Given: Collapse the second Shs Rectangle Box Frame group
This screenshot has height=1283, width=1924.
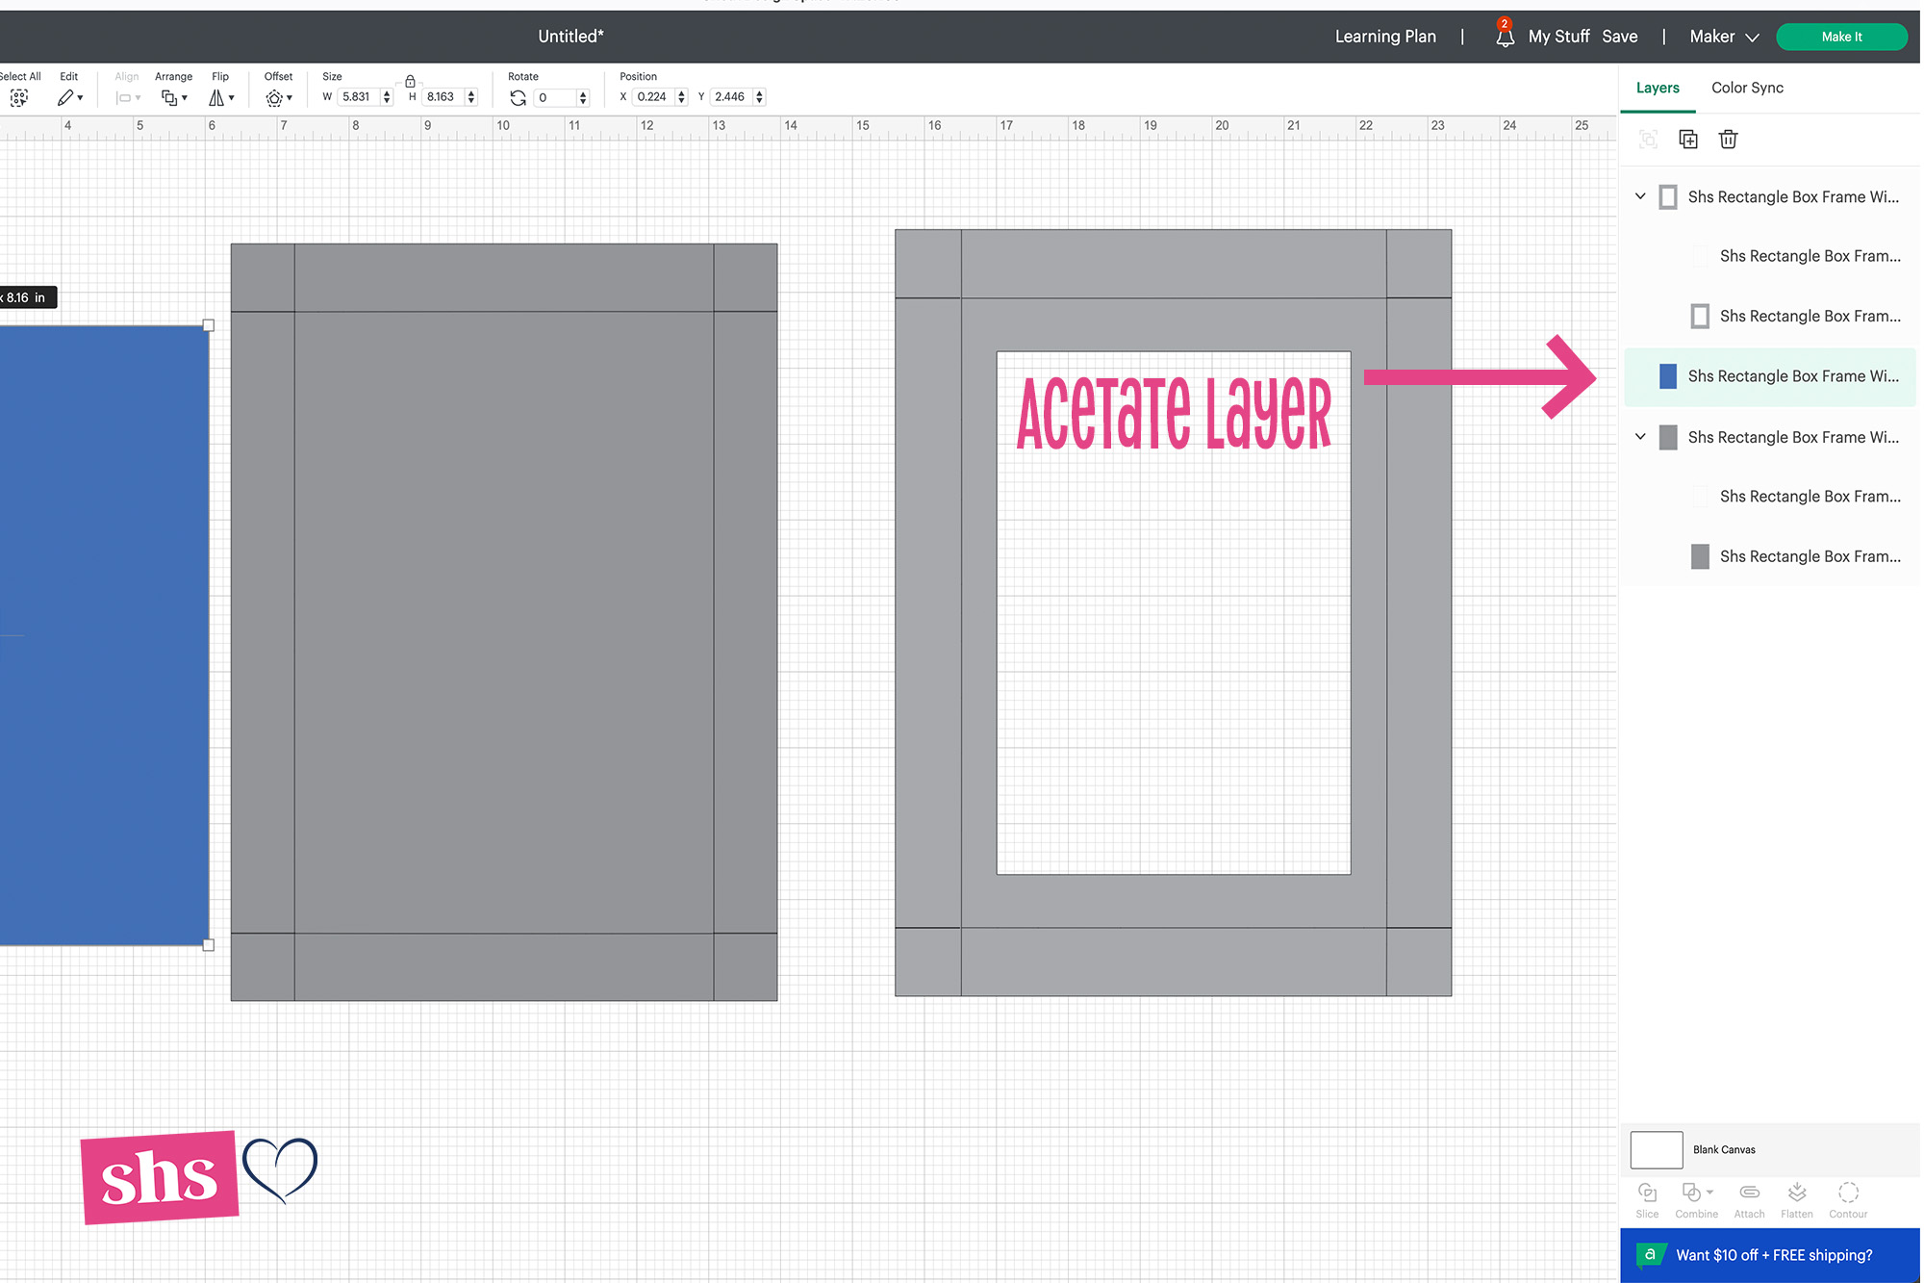Looking at the screenshot, I should pos(1640,436).
